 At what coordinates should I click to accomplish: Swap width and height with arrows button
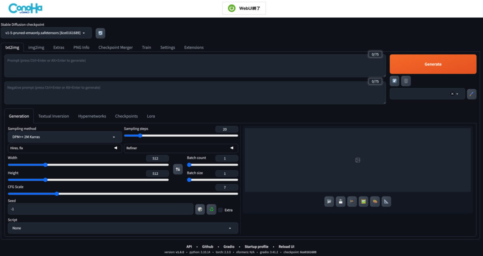tap(178, 169)
